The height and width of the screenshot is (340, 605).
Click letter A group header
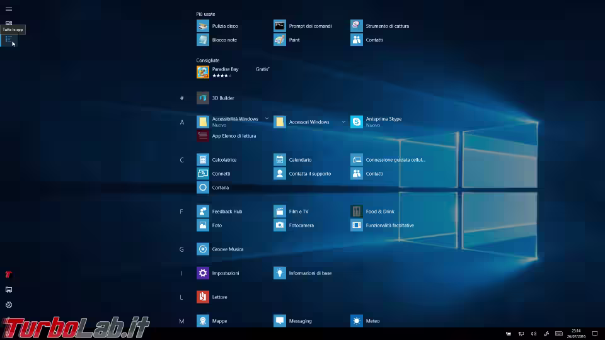click(x=181, y=122)
